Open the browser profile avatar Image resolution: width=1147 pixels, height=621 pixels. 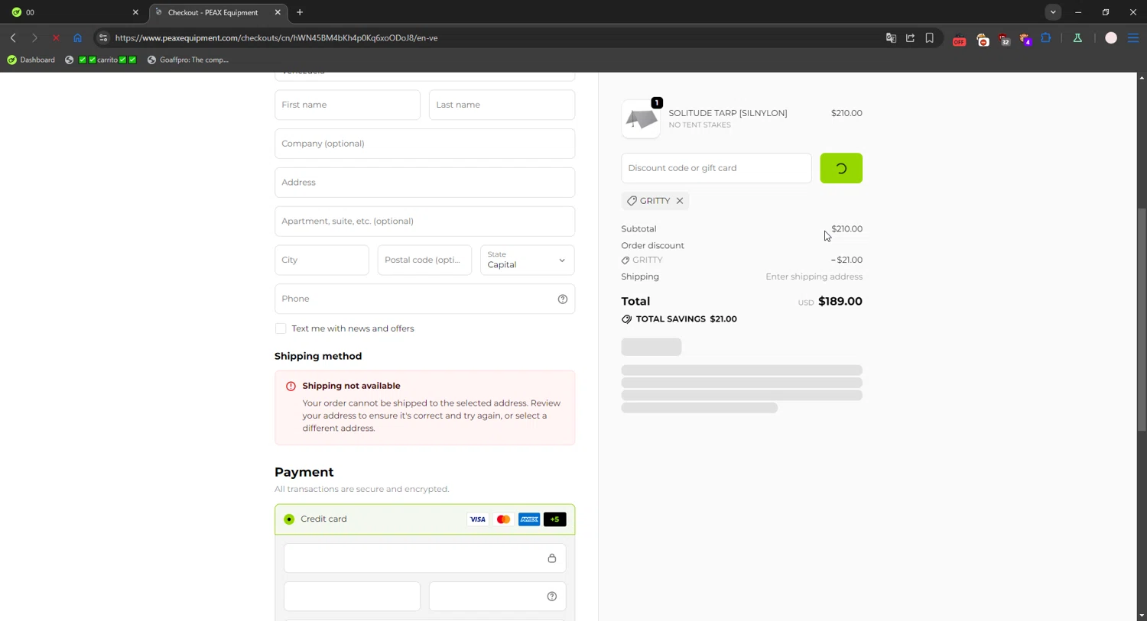[x=1111, y=37]
